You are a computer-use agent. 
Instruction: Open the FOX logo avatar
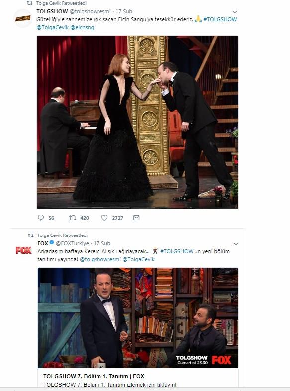24,250
